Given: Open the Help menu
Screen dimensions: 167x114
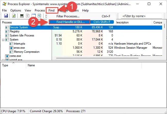Looking at the screenshot, I should click(x=85, y=10).
